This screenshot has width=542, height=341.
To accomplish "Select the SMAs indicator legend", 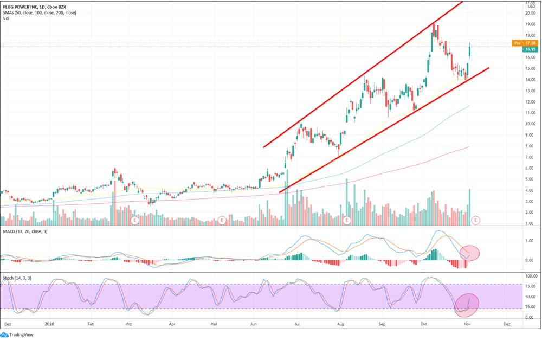I will coord(40,13).
